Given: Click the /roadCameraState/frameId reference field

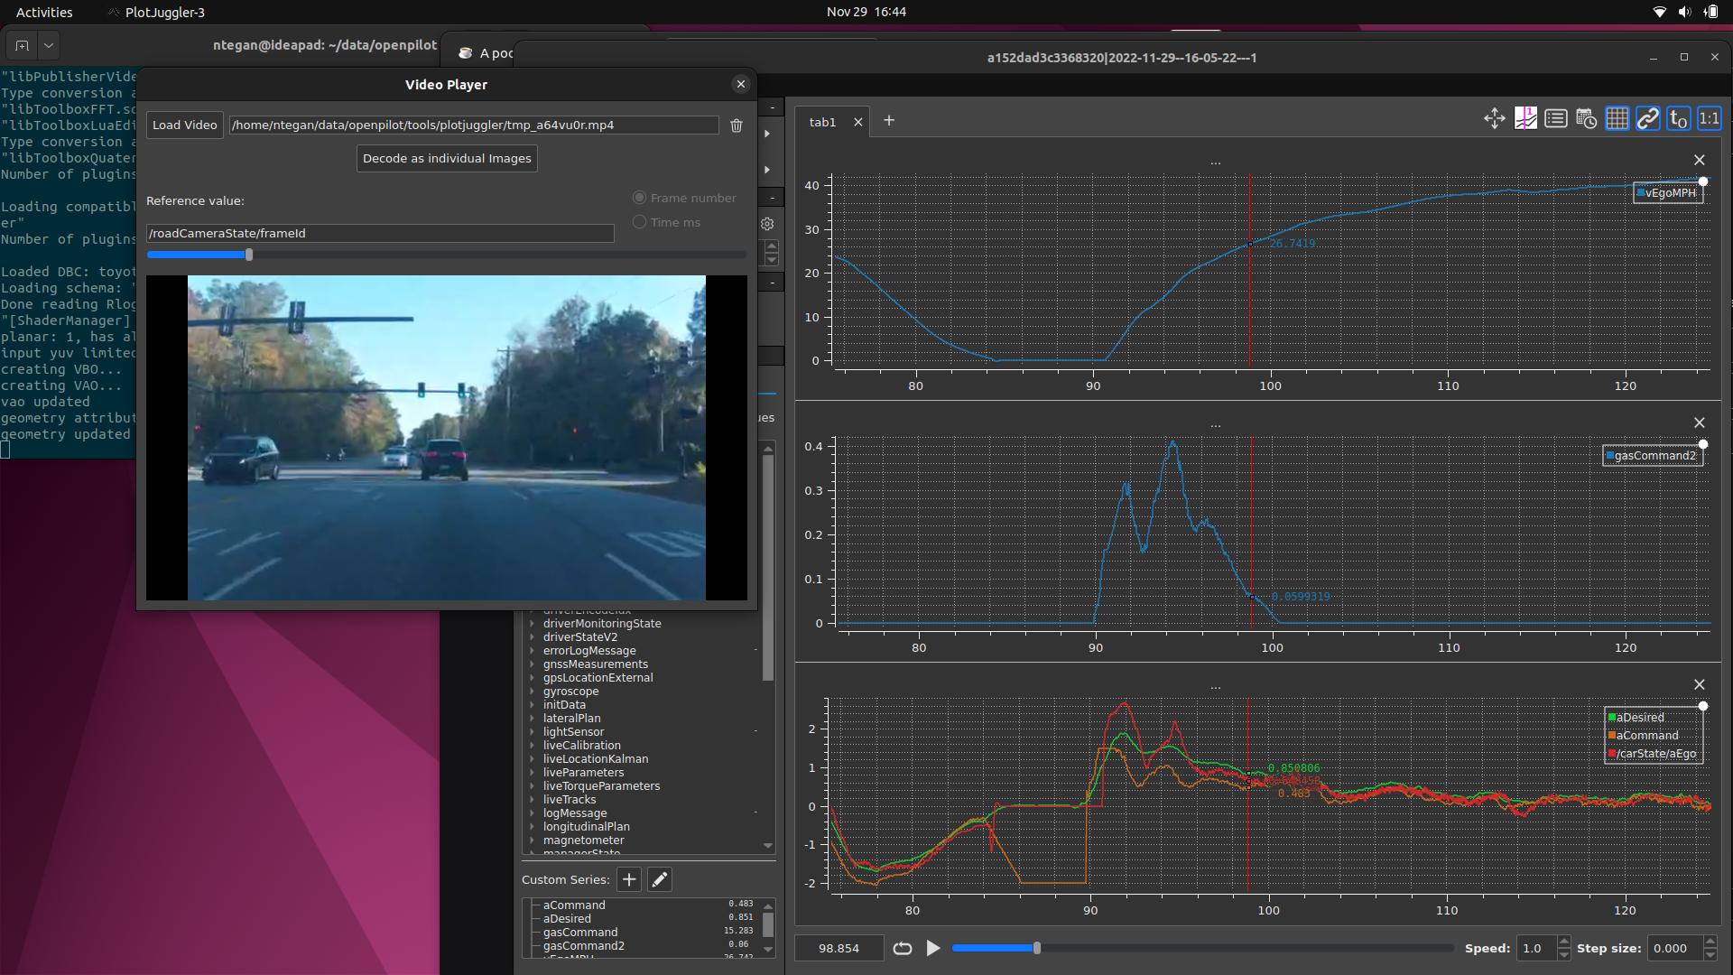Looking at the screenshot, I should (x=380, y=234).
